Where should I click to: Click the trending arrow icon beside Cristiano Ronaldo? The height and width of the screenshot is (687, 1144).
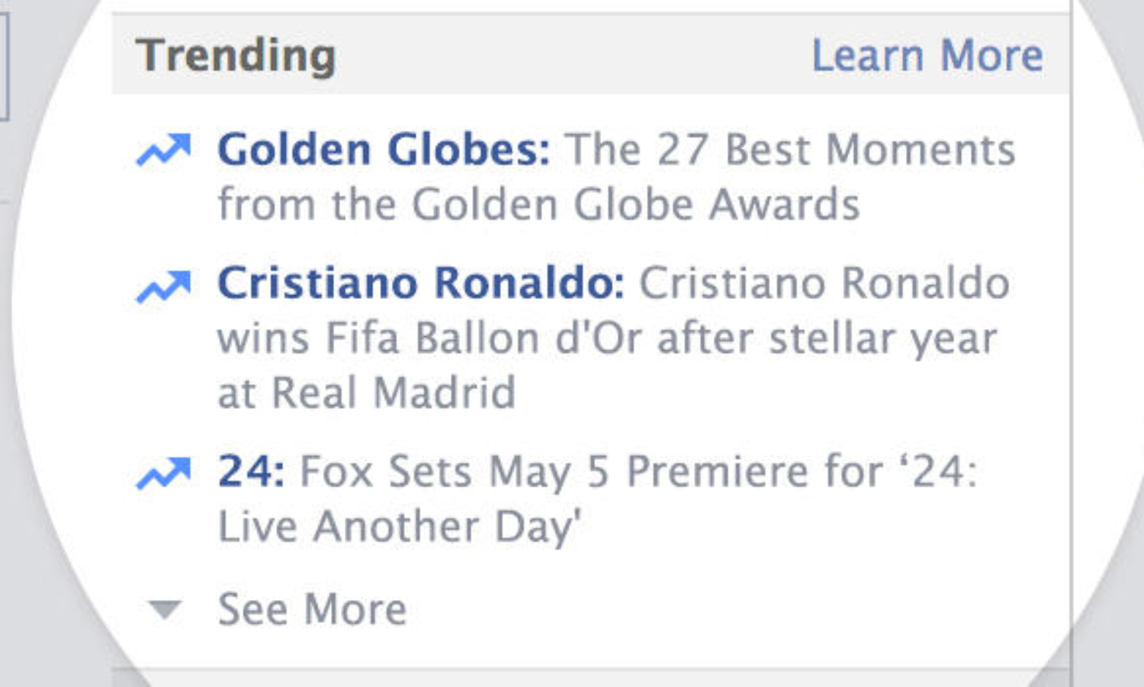163,286
